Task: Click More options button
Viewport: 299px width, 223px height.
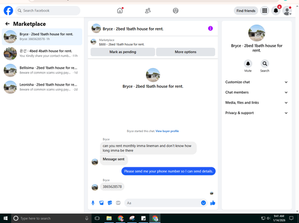Action: (185, 52)
